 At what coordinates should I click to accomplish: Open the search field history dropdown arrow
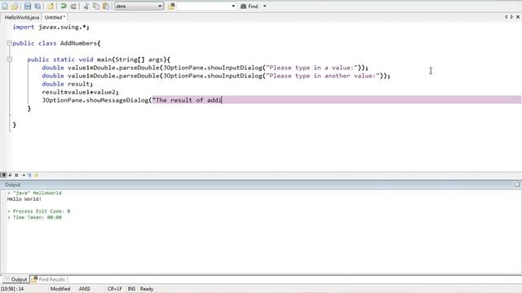click(233, 6)
